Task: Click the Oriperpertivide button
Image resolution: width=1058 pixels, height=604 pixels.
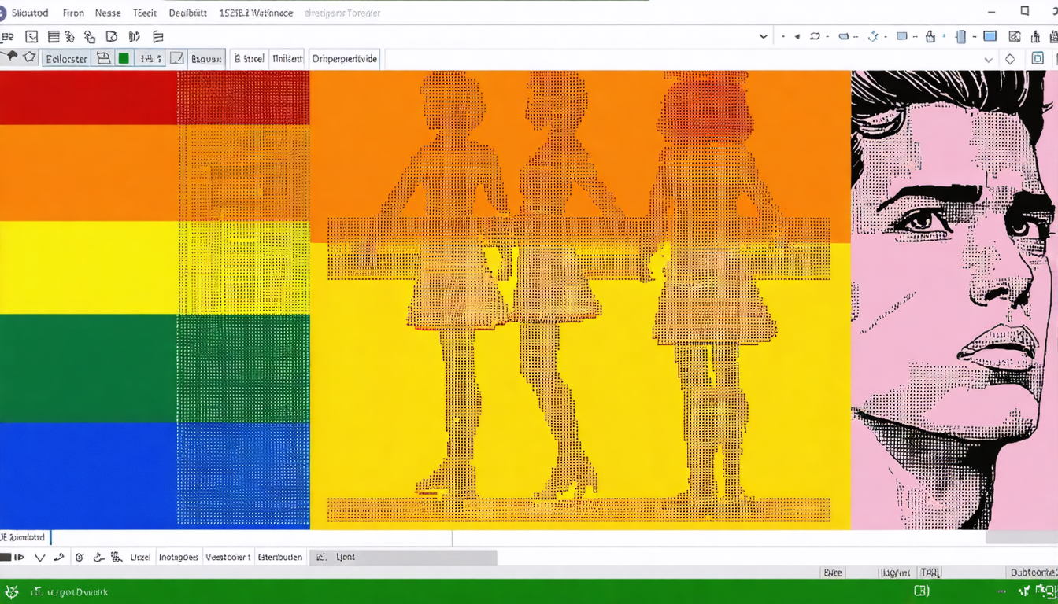Action: [345, 58]
